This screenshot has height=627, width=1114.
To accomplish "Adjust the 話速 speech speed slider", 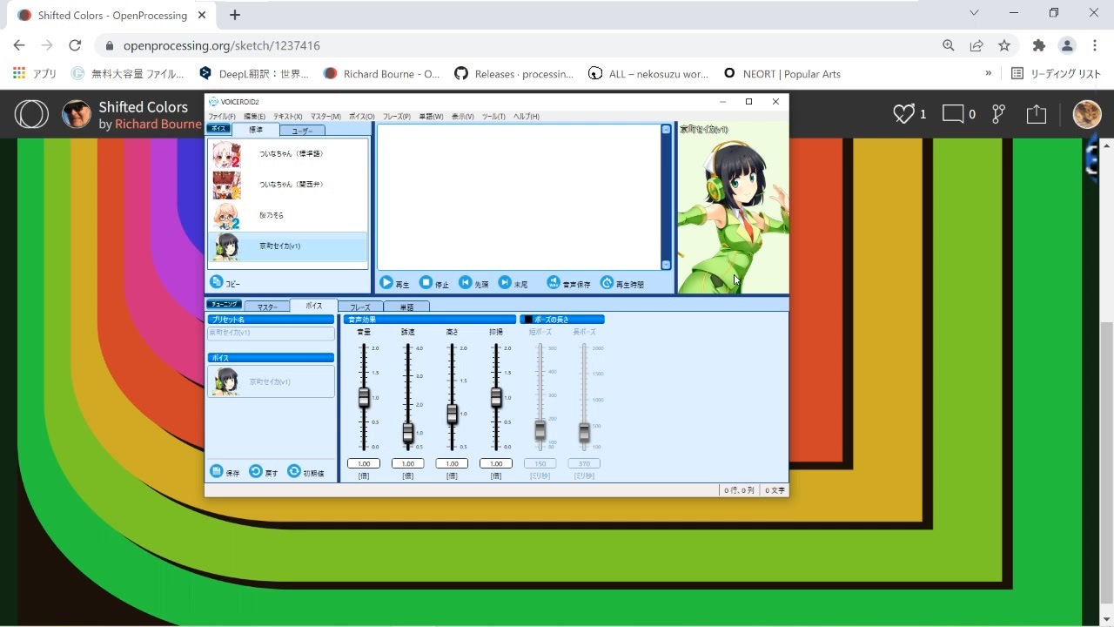I will [407, 431].
